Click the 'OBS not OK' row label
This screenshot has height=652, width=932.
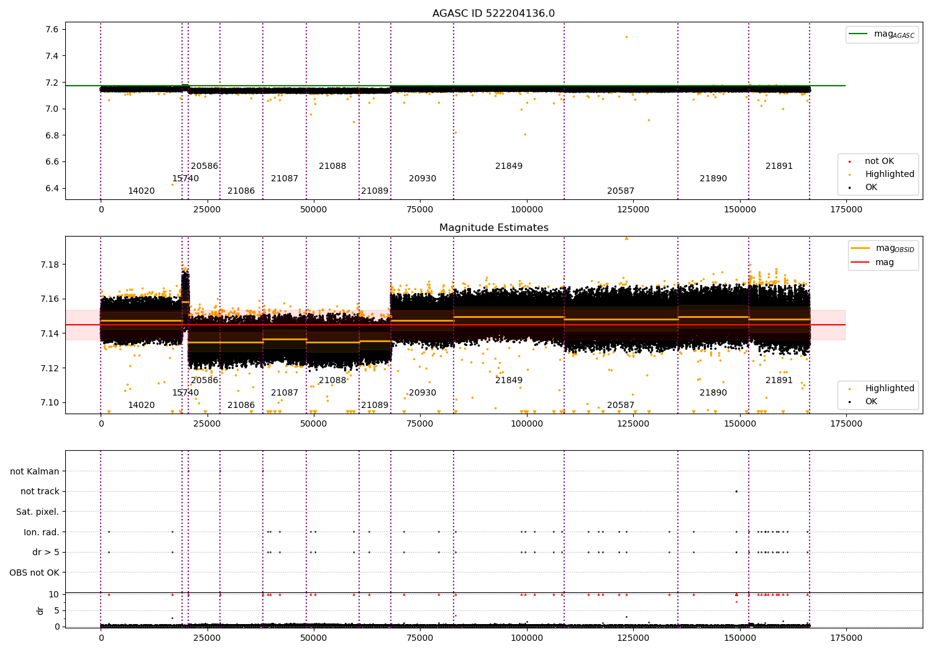pos(35,573)
